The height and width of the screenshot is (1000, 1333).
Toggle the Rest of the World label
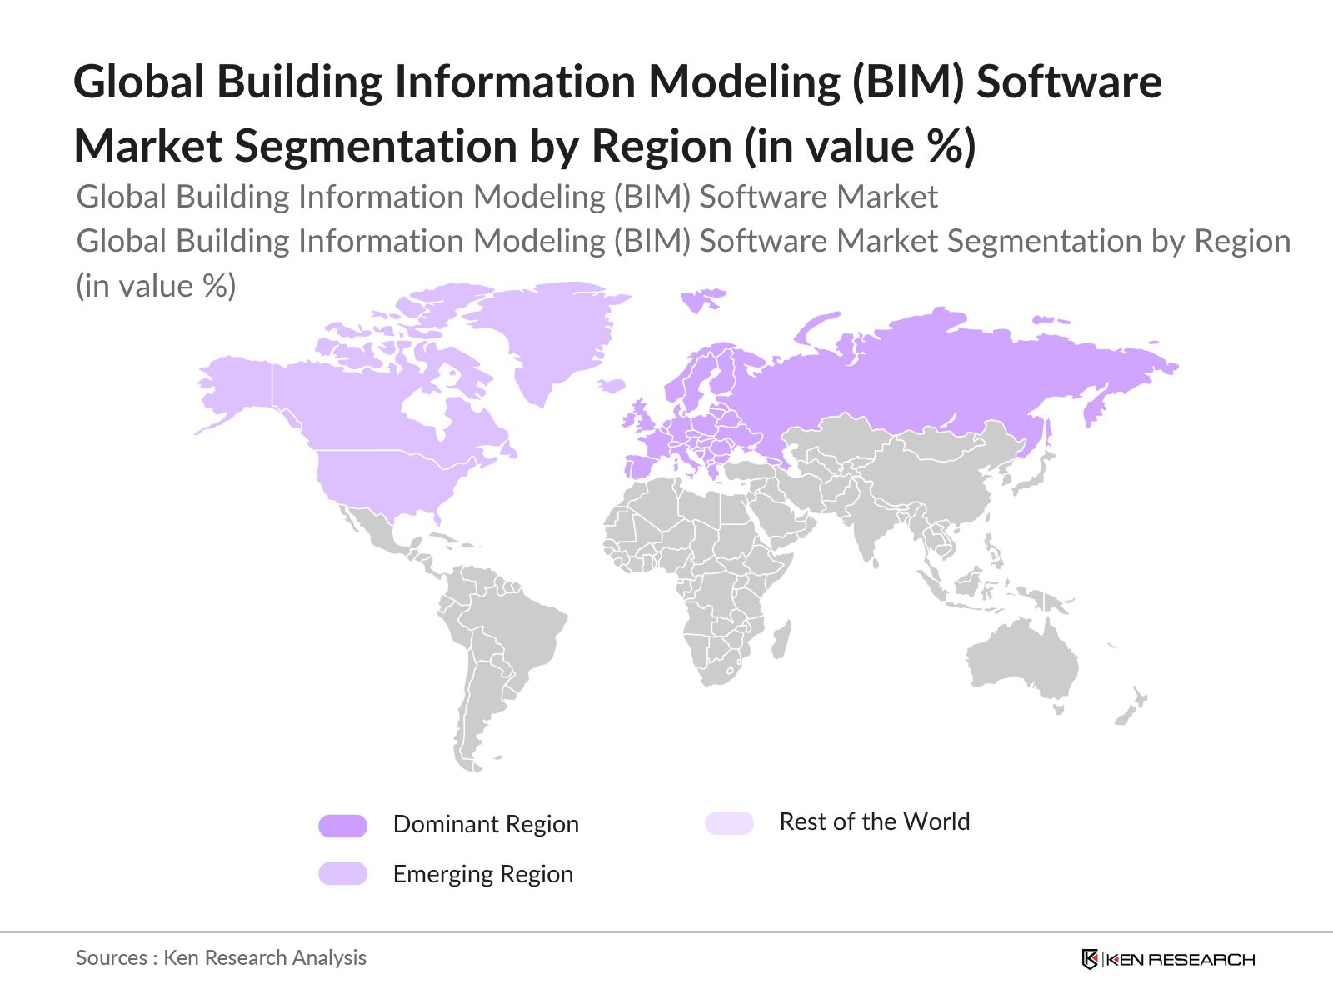tap(874, 822)
